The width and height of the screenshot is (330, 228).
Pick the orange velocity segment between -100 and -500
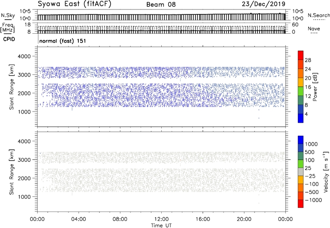[301, 188]
